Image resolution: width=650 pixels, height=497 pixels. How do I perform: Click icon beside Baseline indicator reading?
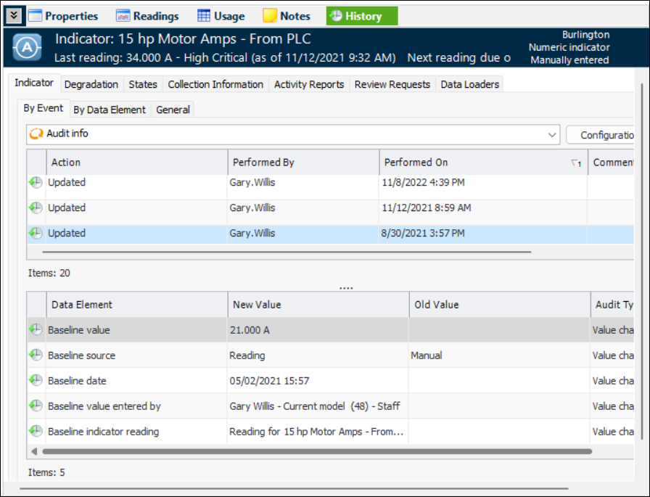point(36,431)
